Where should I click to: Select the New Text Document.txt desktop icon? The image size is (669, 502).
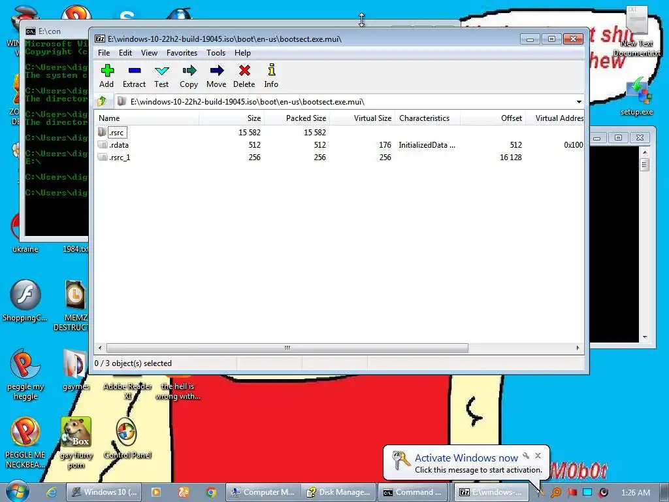point(637,31)
